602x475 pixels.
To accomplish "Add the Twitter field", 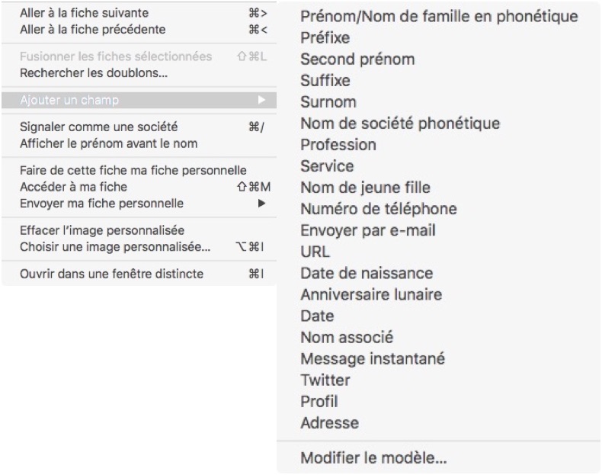I will [x=325, y=379].
